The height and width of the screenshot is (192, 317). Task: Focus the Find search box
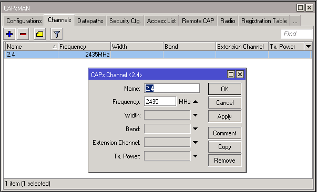coord(296,34)
